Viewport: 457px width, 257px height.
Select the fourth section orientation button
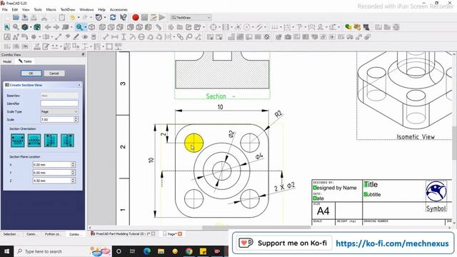67,141
